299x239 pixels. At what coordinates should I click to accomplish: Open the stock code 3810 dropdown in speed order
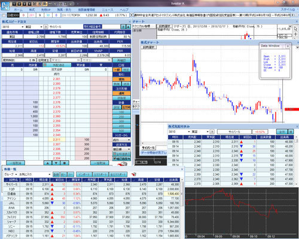pos(22,27)
